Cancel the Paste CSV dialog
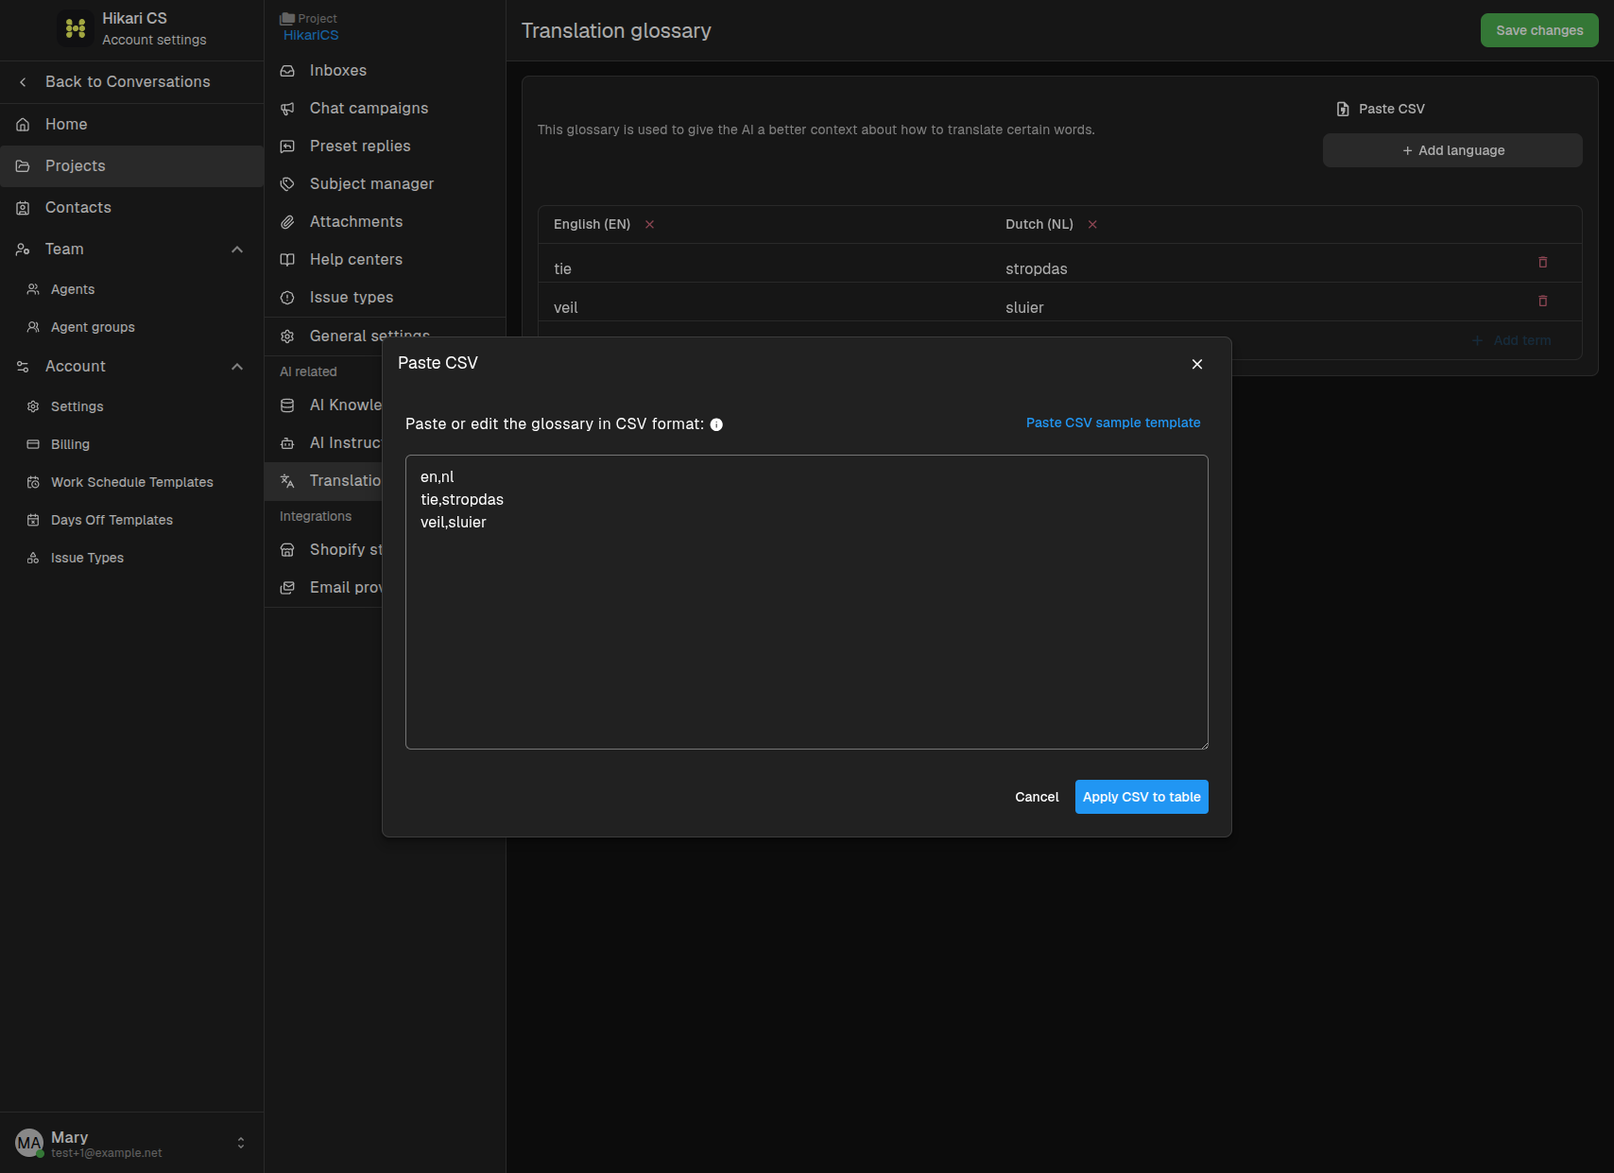 pos(1037,797)
